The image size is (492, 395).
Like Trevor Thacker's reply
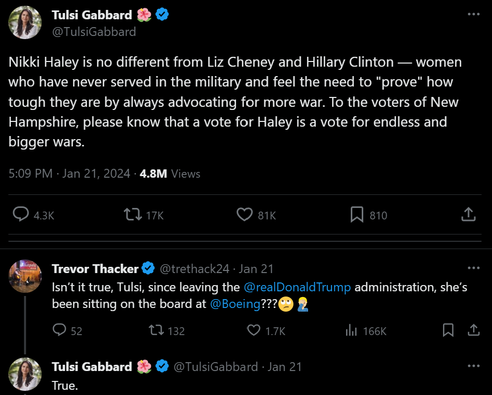253,330
